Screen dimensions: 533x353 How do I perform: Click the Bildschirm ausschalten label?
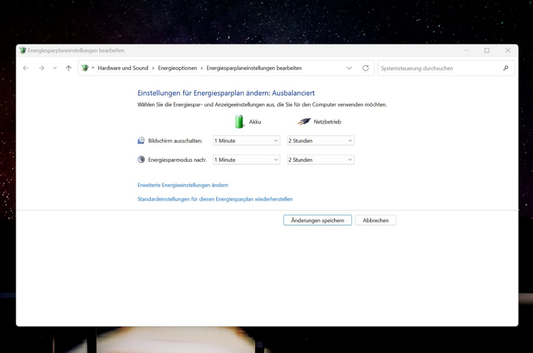175,141
